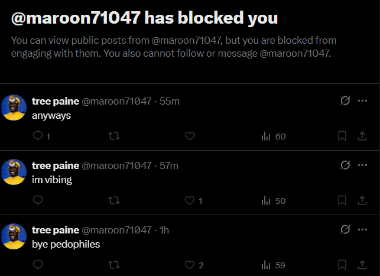Open more options on 'anyways' post

tap(362, 100)
